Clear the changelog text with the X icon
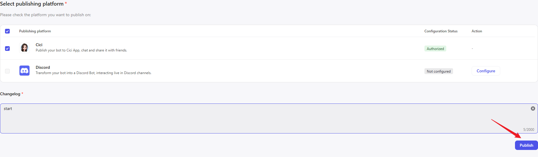 533,108
